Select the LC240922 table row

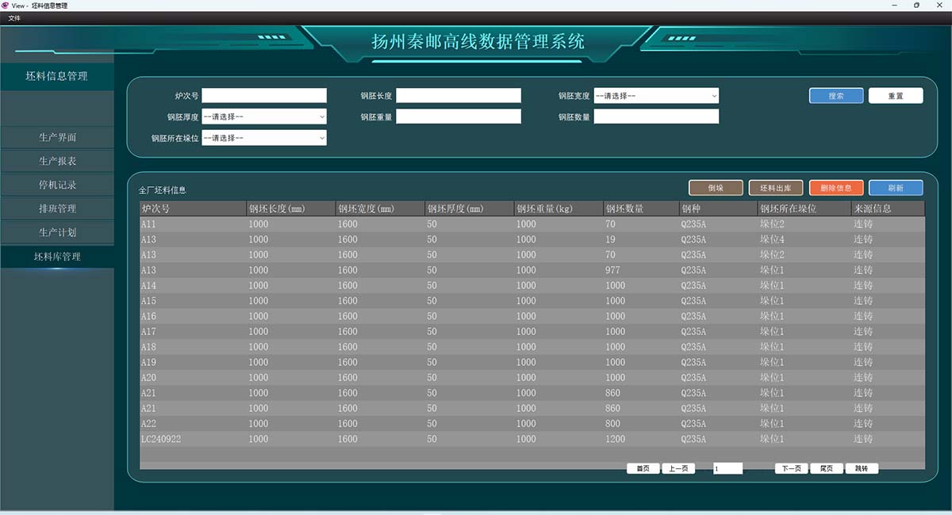point(532,439)
